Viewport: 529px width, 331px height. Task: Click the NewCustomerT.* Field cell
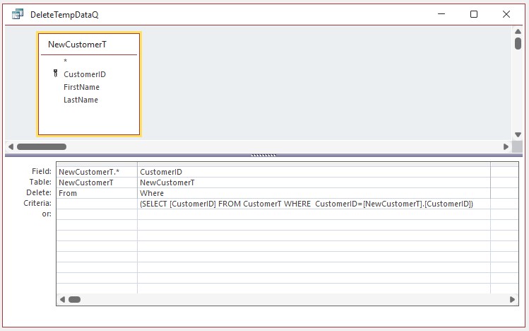pyautogui.click(x=96, y=172)
